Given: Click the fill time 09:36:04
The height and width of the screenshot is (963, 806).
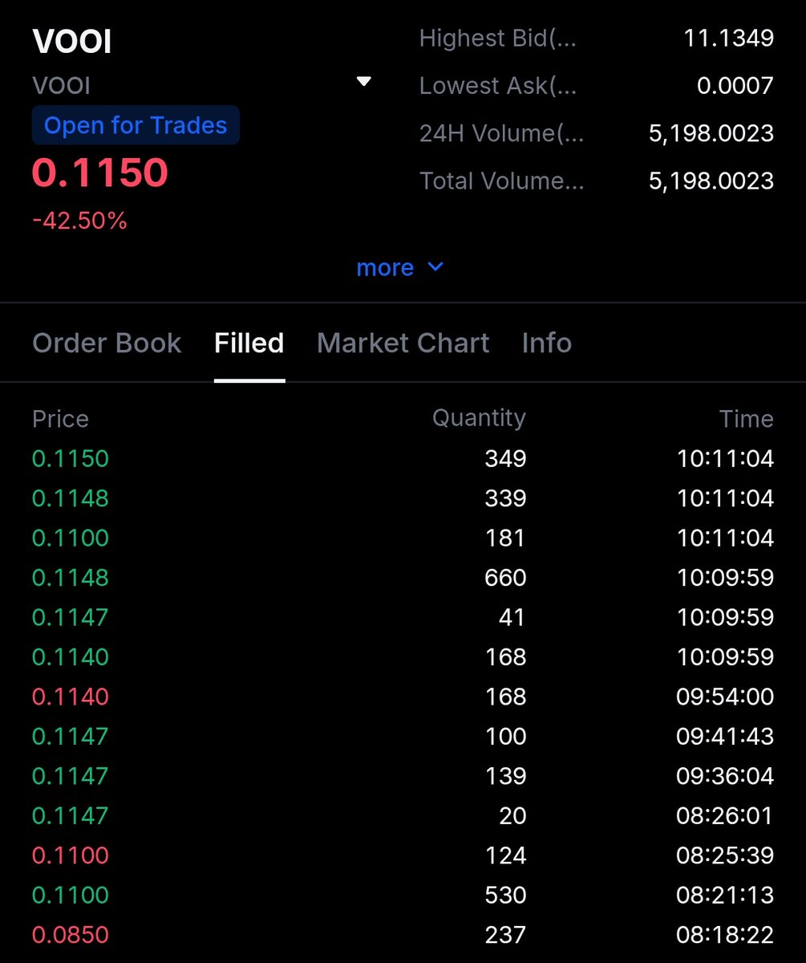Looking at the screenshot, I should click(x=725, y=776).
